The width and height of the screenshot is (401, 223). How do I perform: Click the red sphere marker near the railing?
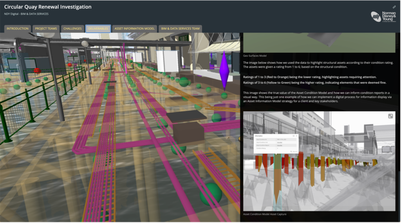coord(37,70)
